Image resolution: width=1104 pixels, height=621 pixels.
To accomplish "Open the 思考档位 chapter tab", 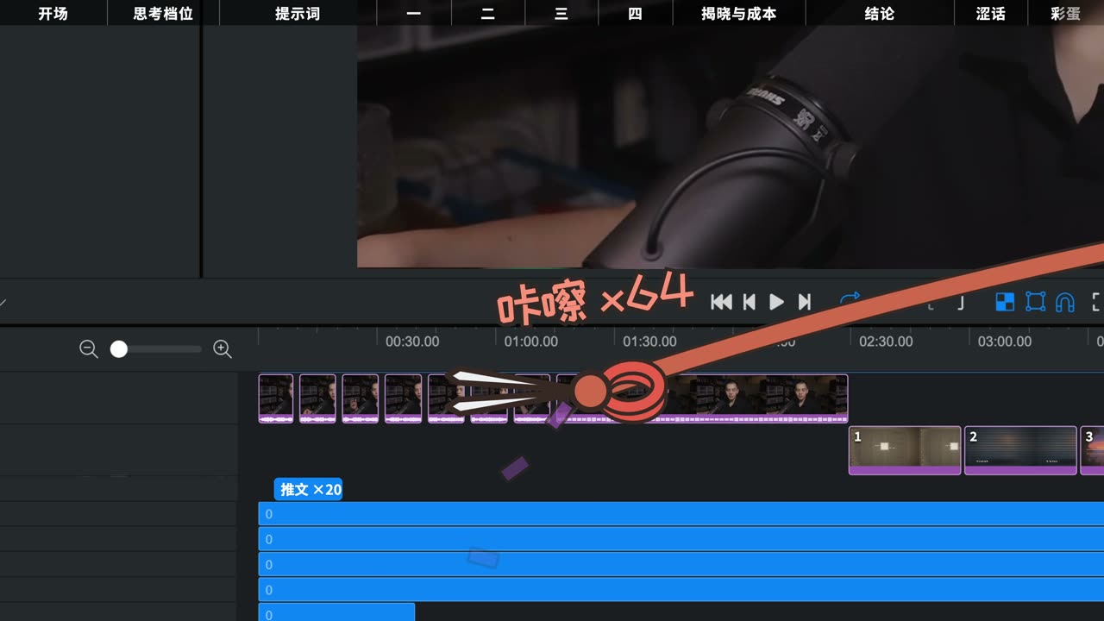I will [x=163, y=13].
